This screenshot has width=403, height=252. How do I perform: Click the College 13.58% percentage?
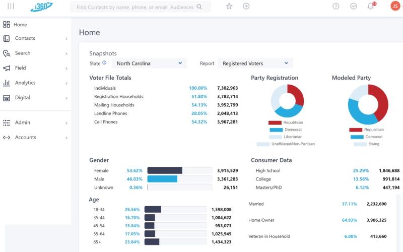point(361,179)
